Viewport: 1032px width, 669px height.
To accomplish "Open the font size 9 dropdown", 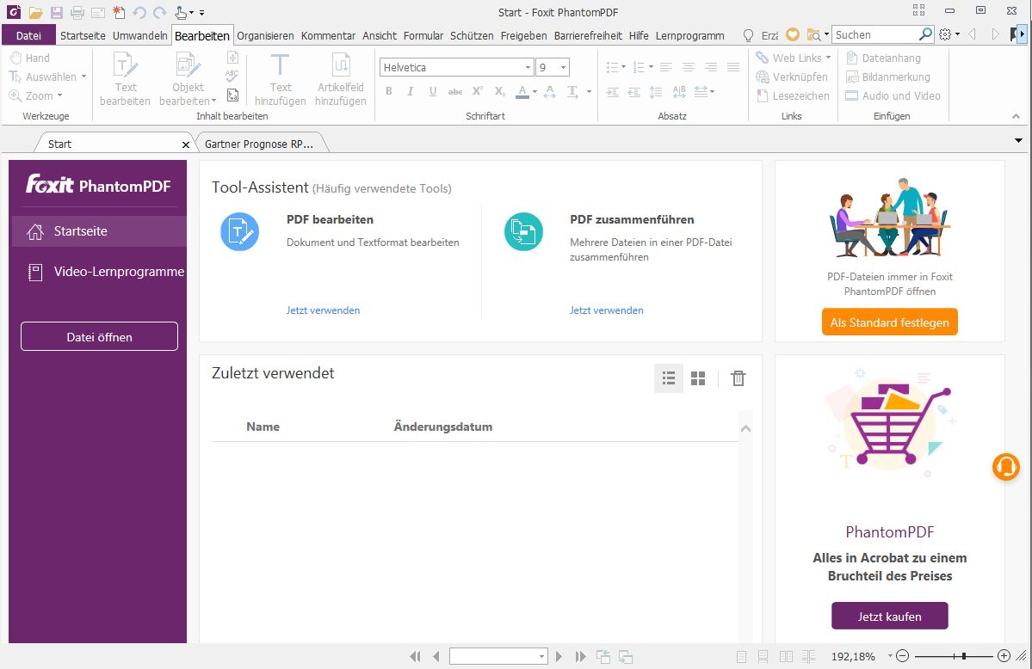I will [564, 68].
